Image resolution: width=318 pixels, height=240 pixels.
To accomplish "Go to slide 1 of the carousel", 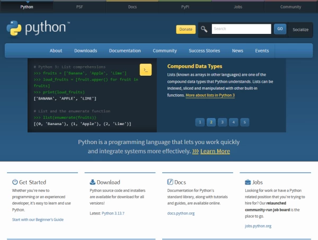I will [199, 122].
